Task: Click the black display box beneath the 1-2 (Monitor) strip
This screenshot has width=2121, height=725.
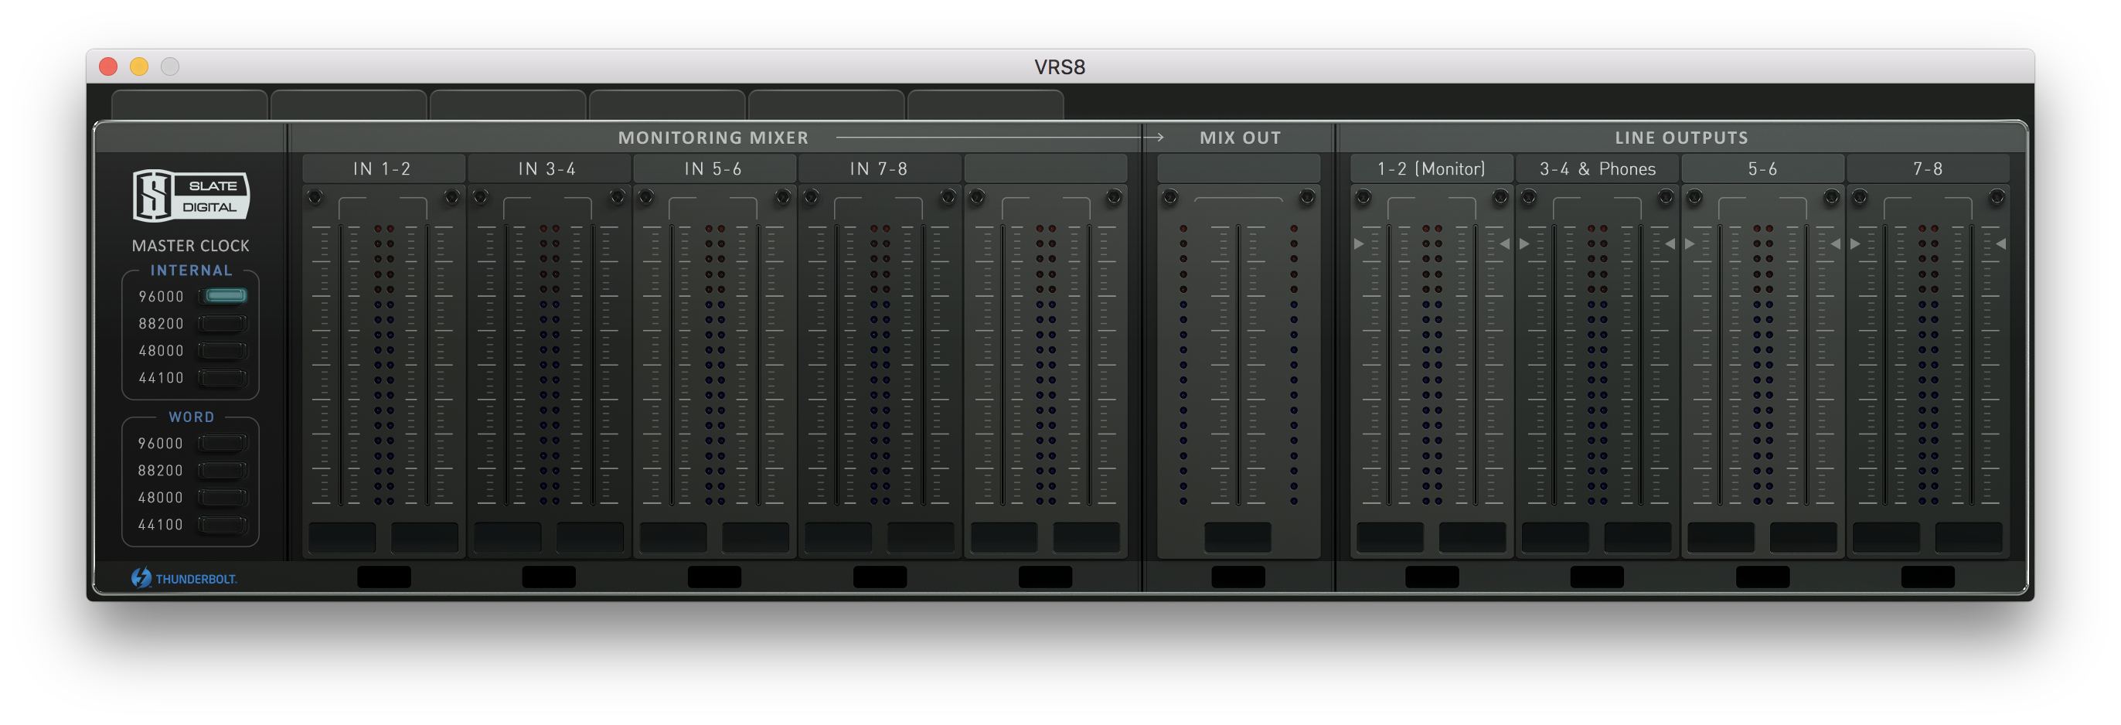Action: pos(1432,577)
